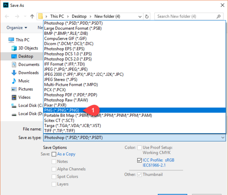Image resolution: width=228 pixels, height=195 pixels.
Task: Choose JPEG (*.JPG;*.JPEG;*.JPE) format
Action: click(x=135, y=69)
